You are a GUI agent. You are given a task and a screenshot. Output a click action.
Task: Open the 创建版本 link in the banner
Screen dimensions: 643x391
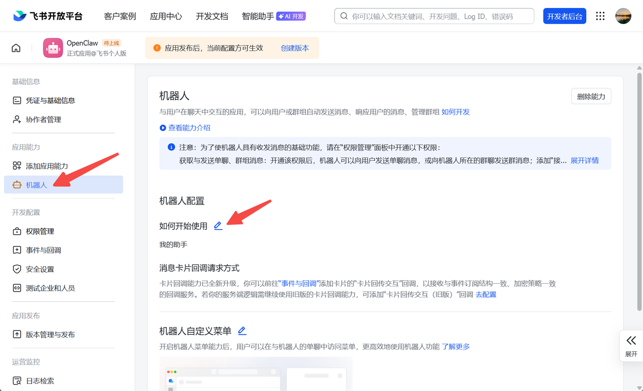[x=295, y=48]
